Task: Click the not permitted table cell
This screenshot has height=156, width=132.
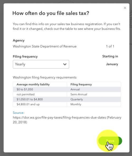Action: tap(26, 94)
